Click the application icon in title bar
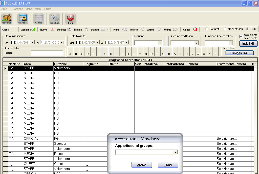259x174 pixels. pos(3,3)
